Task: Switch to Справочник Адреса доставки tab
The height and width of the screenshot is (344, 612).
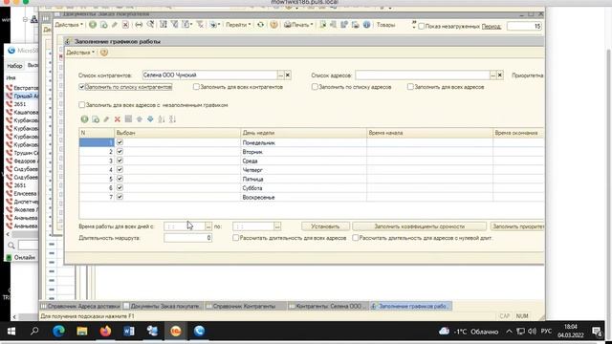Action: (80, 306)
